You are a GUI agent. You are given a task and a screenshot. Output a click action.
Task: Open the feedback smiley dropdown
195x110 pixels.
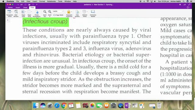[188, 7]
